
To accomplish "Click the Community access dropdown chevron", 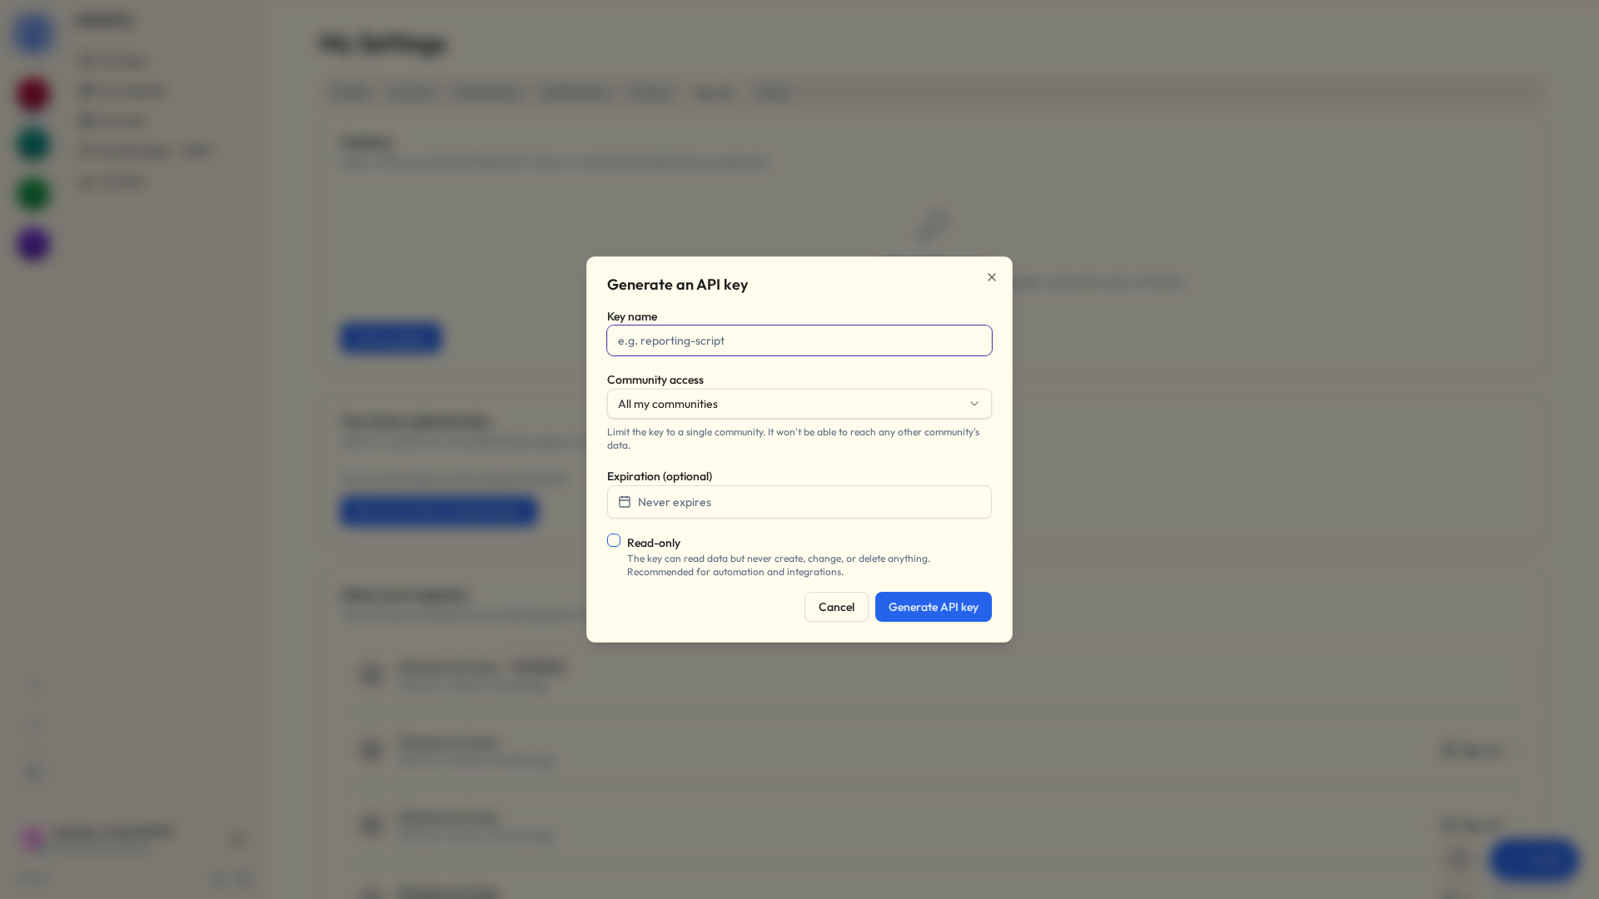I will click(974, 404).
